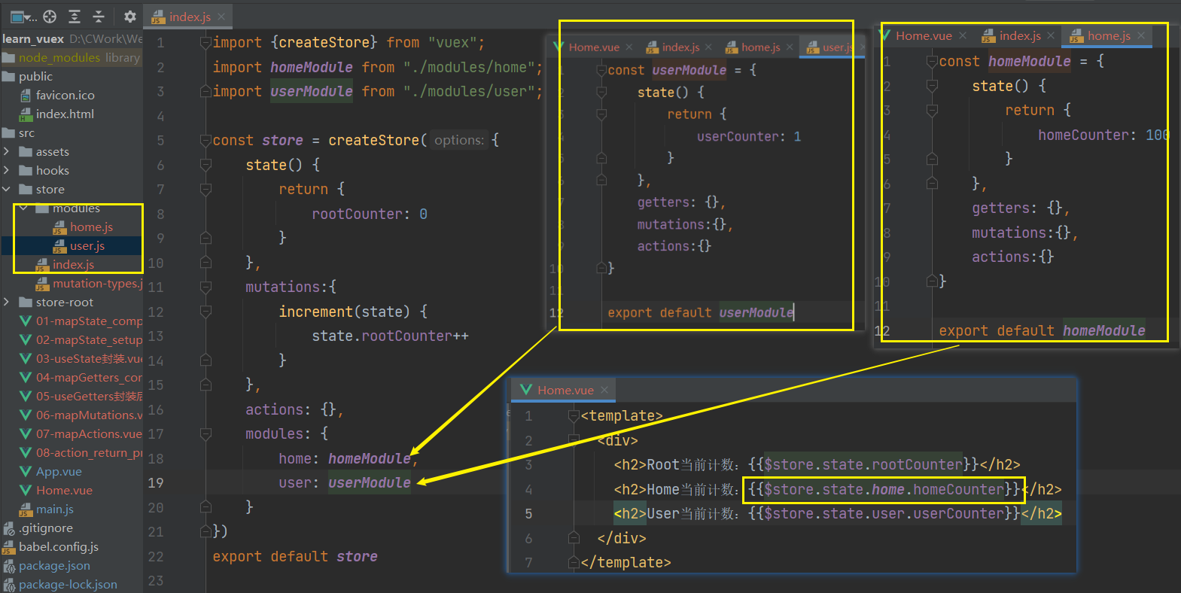Click the Home.vue Vue icon in tree
Viewport: 1181px width, 593px height.
click(x=26, y=491)
